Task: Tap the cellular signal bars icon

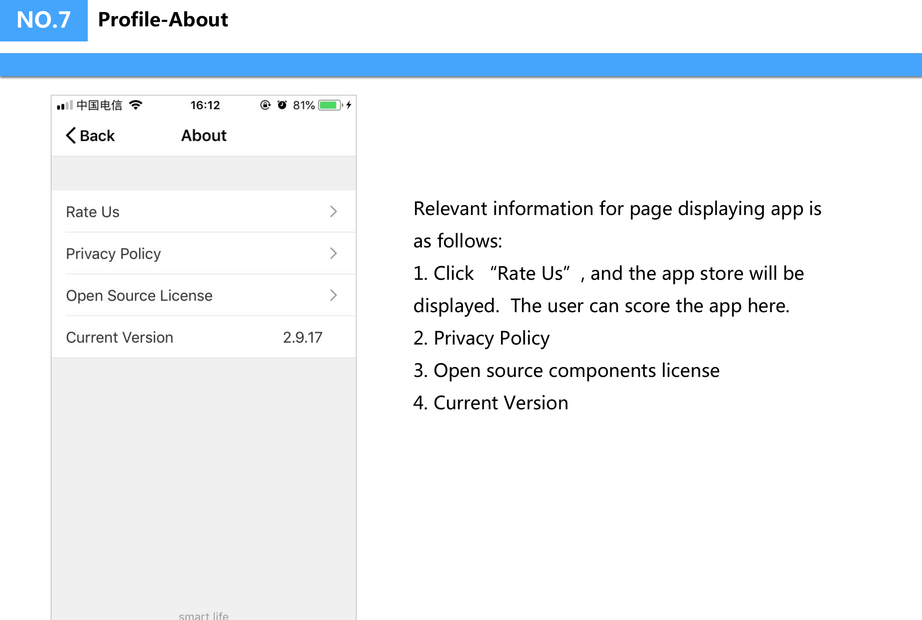Action: click(x=65, y=105)
